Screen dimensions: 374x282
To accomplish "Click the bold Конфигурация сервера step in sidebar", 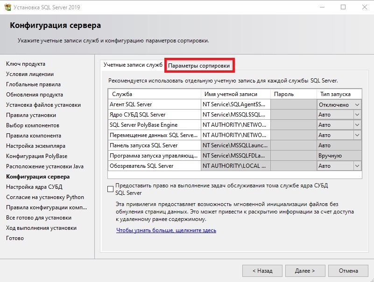I will coord(38,177).
